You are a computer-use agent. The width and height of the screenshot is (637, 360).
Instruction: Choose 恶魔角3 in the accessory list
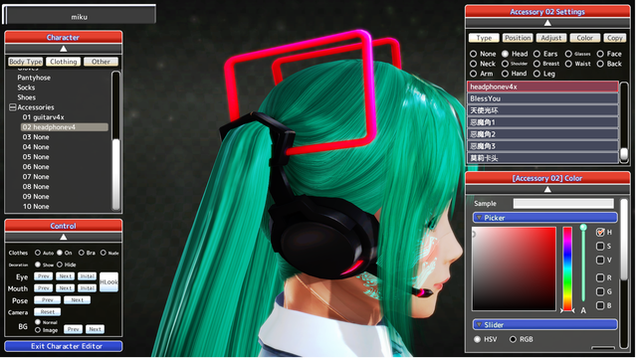(542, 146)
